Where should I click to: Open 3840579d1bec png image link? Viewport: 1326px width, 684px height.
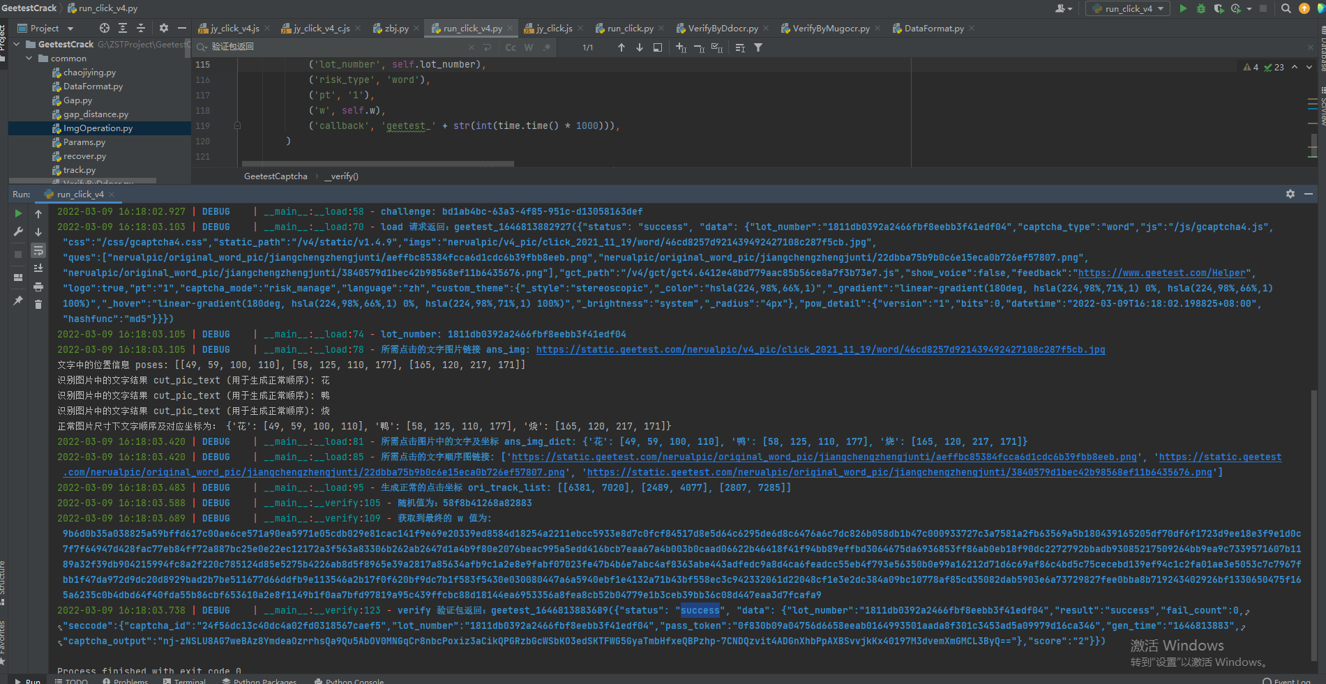click(899, 473)
